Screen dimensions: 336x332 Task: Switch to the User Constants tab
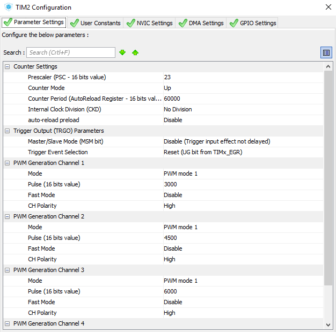click(x=96, y=23)
